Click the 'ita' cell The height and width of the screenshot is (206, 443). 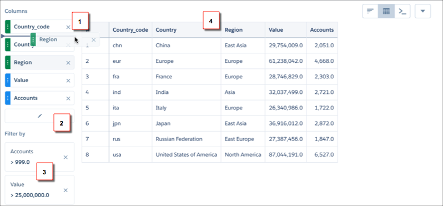tap(130, 108)
